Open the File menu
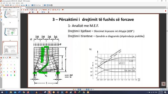Screen dimensions: 168x94 pos(1,3)
